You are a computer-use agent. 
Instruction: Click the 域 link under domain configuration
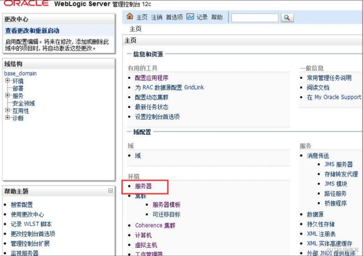click(x=138, y=156)
